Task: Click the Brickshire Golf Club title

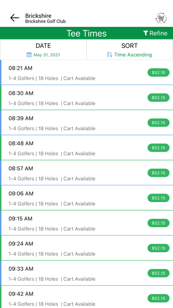Action: click(x=45, y=21)
